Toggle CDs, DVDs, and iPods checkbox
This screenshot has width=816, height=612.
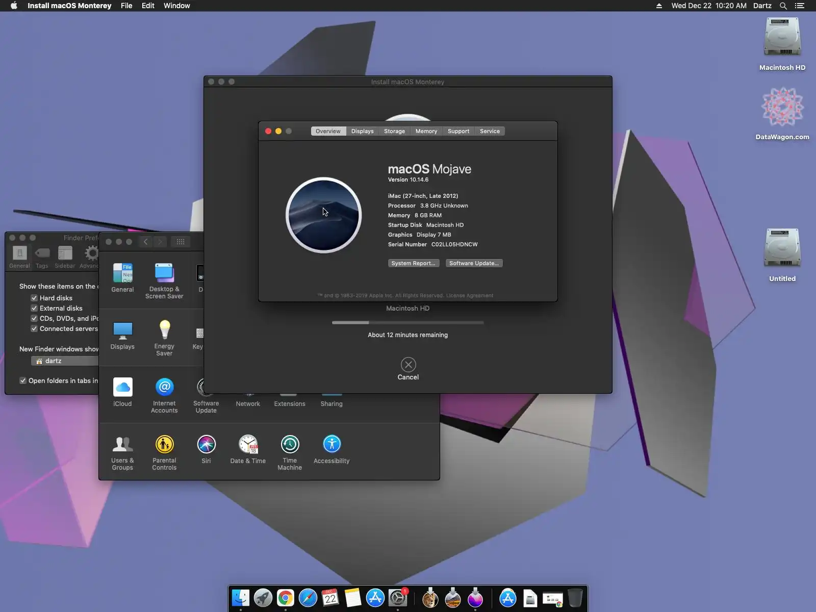coord(34,318)
